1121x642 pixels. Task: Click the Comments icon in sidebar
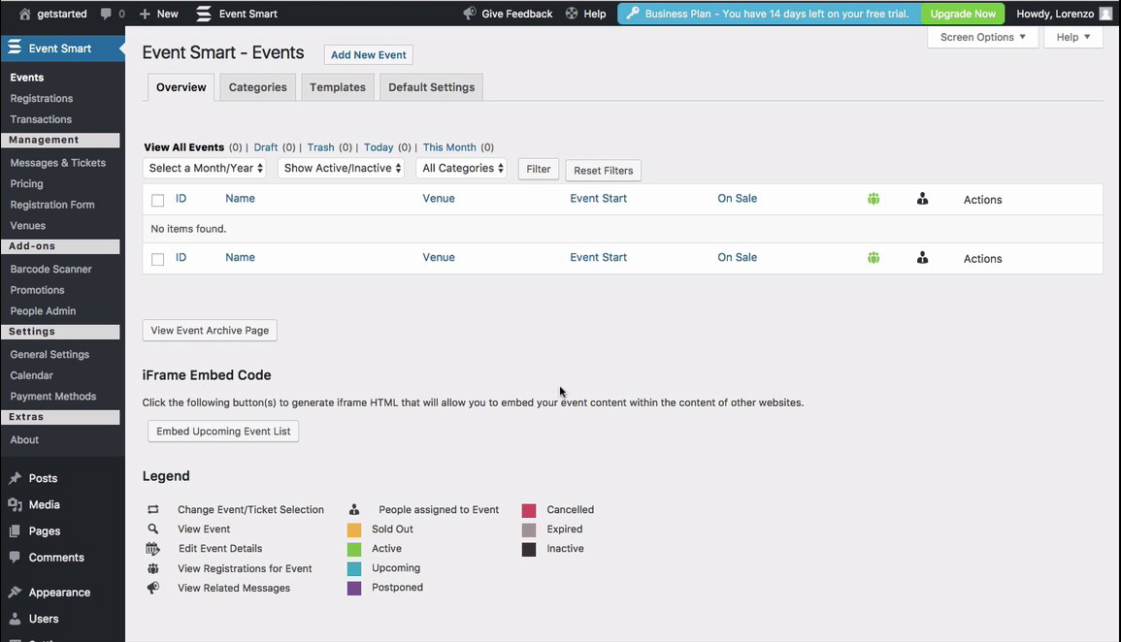click(15, 557)
